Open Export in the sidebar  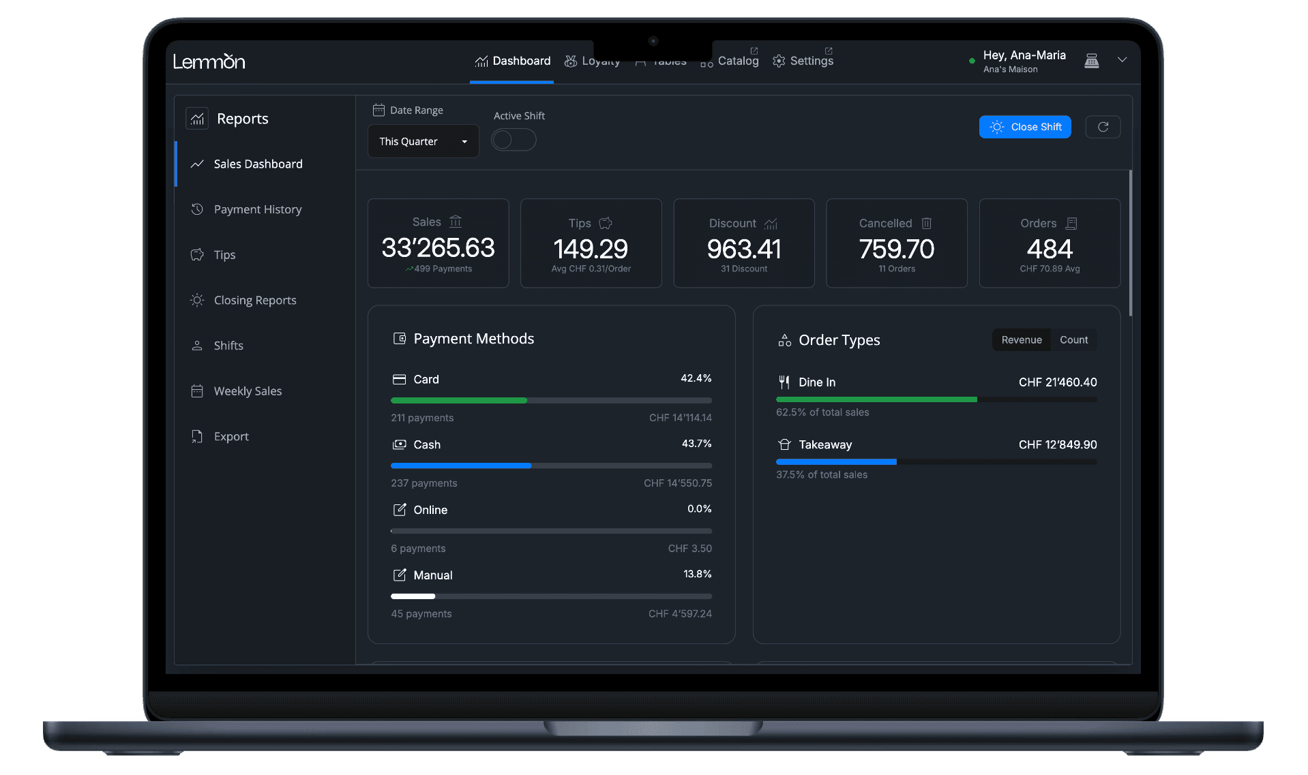[x=265, y=437]
